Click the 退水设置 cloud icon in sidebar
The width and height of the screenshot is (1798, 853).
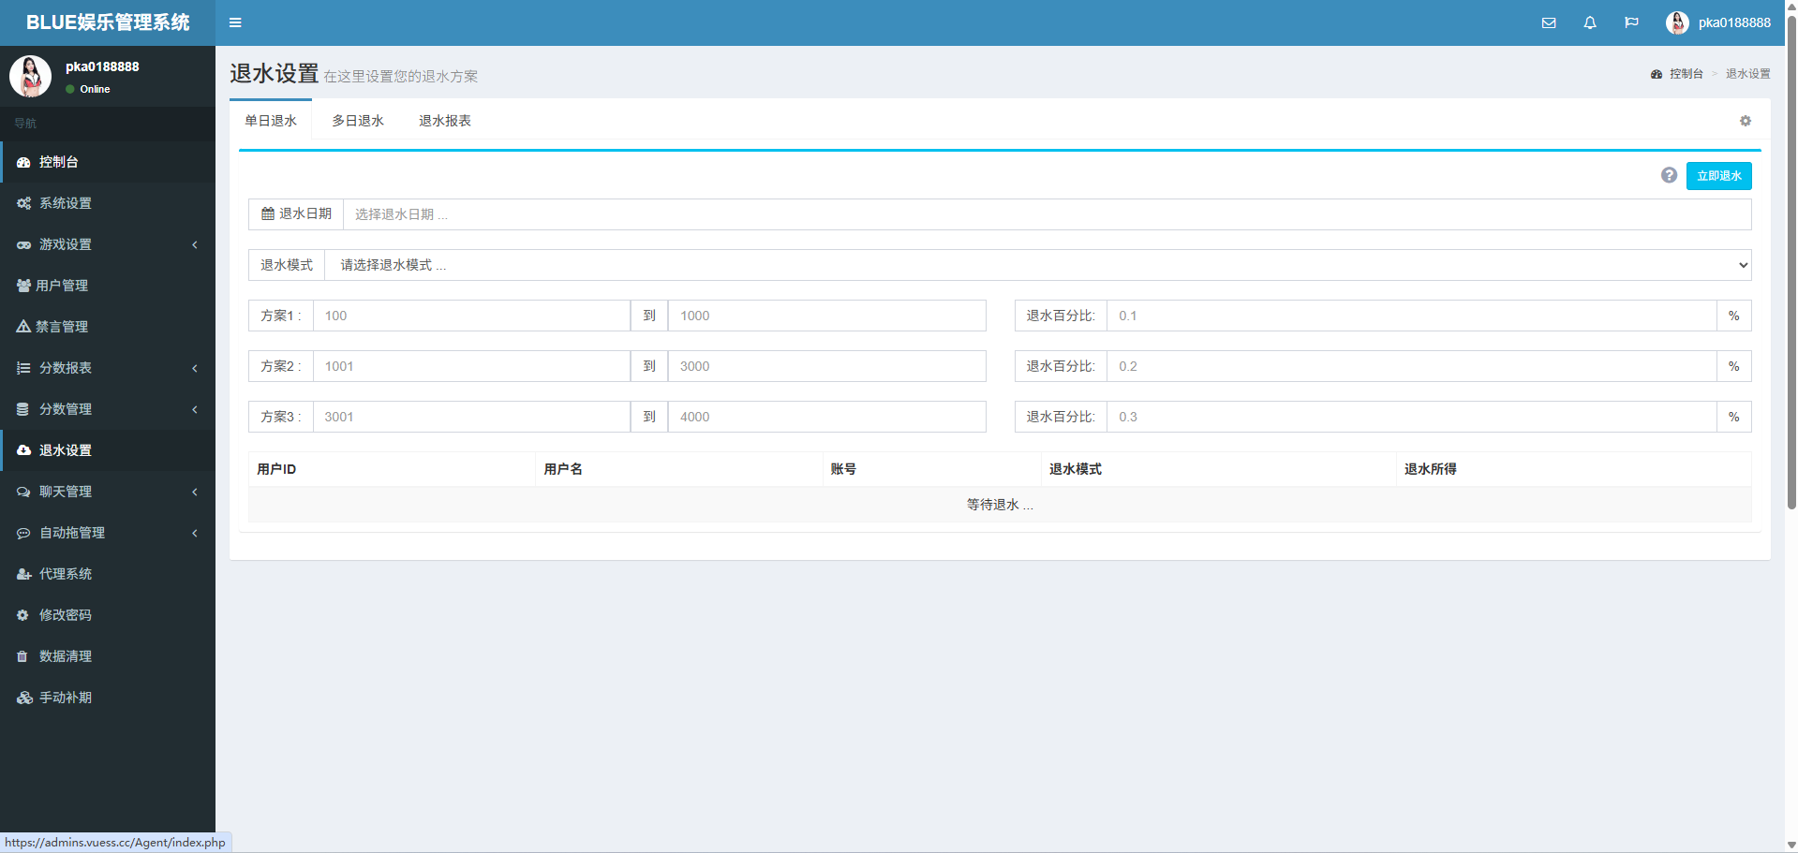tap(23, 450)
